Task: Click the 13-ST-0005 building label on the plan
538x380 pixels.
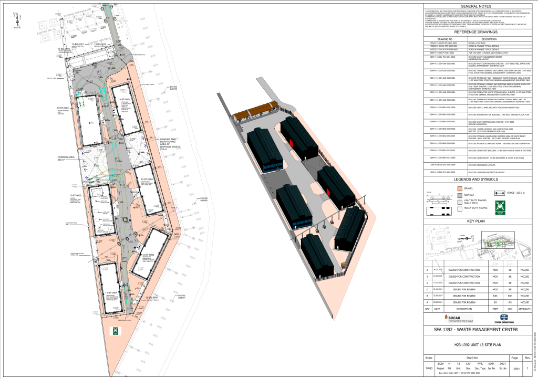Action: point(147,179)
